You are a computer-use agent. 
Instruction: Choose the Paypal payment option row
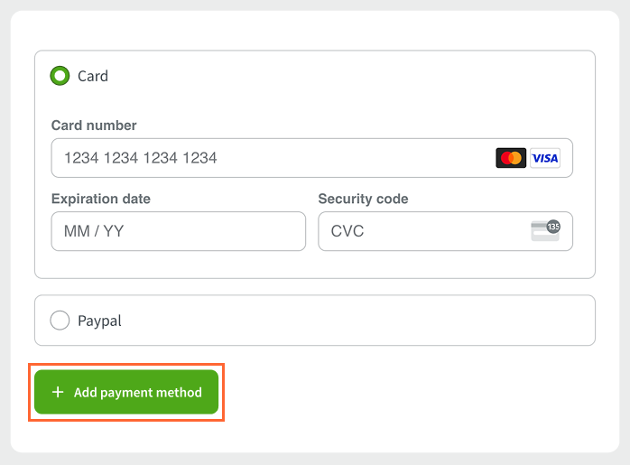click(315, 321)
